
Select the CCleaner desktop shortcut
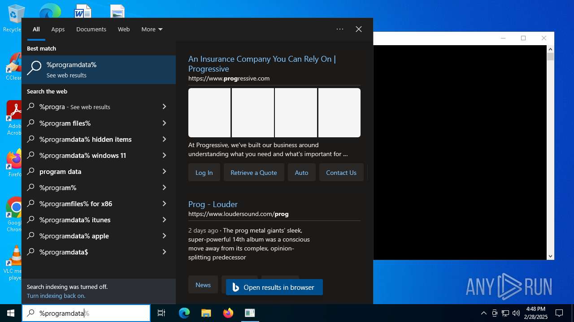tap(14, 67)
